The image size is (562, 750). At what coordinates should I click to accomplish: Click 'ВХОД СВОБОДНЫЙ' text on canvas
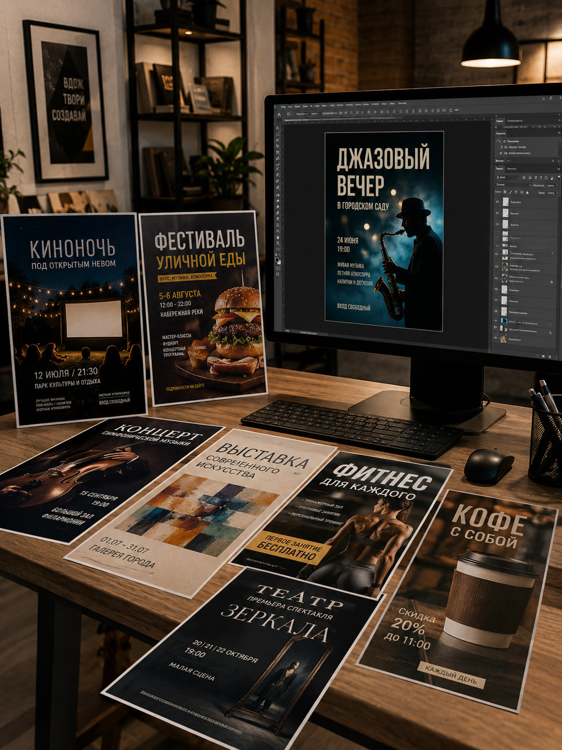tap(353, 307)
